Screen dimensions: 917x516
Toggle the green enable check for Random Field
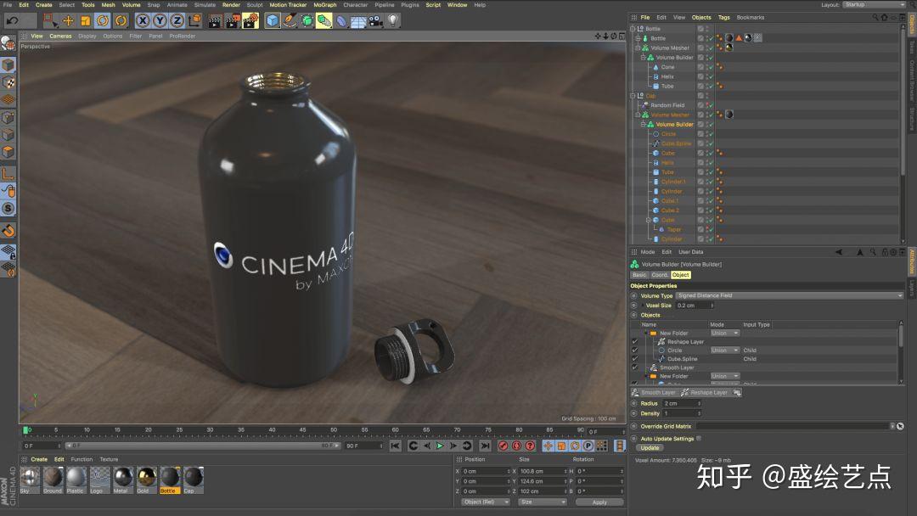[x=711, y=105]
